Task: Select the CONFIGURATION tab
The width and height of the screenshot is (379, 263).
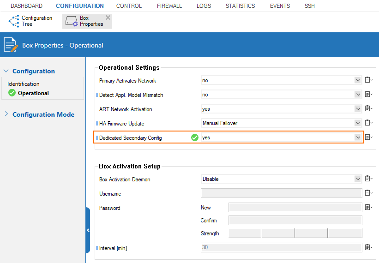Action: point(80,6)
